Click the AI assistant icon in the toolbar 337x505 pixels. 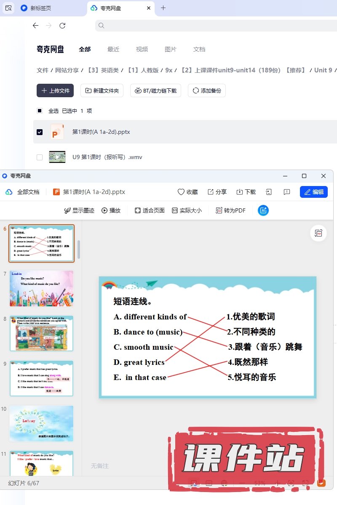tap(263, 210)
